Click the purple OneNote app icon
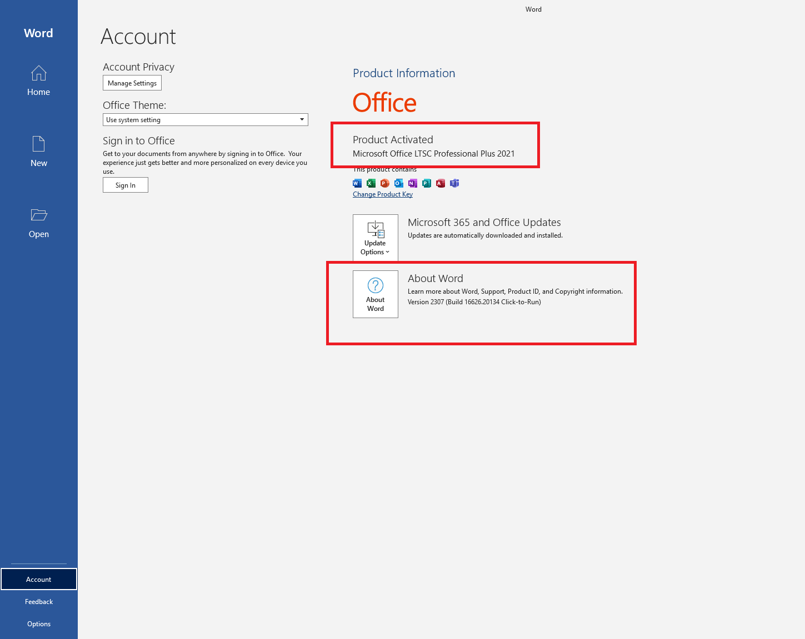Image resolution: width=805 pixels, height=639 pixels. click(413, 183)
